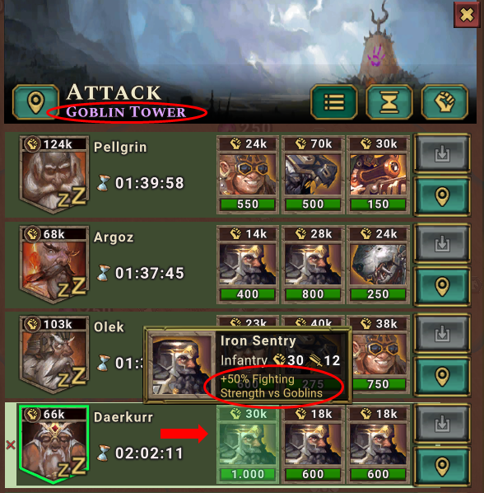Click Argoz's 24k unit with 250 troops
Screen dimensions: 484x493
pos(378,265)
